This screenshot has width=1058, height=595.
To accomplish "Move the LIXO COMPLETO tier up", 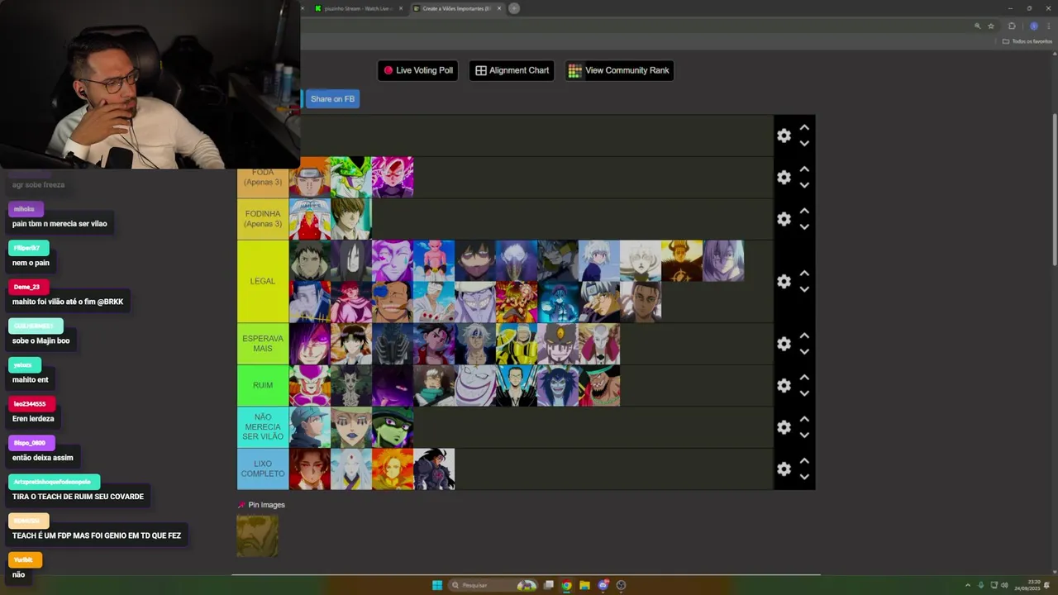I will (x=804, y=461).
